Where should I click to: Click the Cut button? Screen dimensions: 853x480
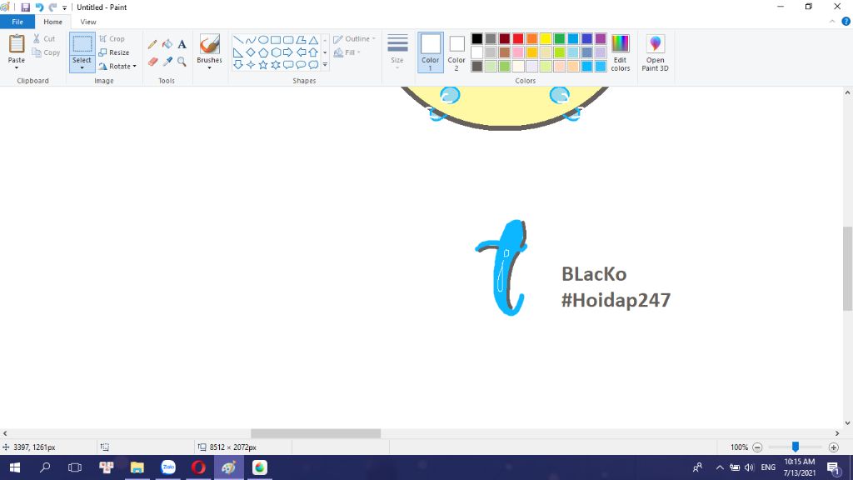(44, 39)
